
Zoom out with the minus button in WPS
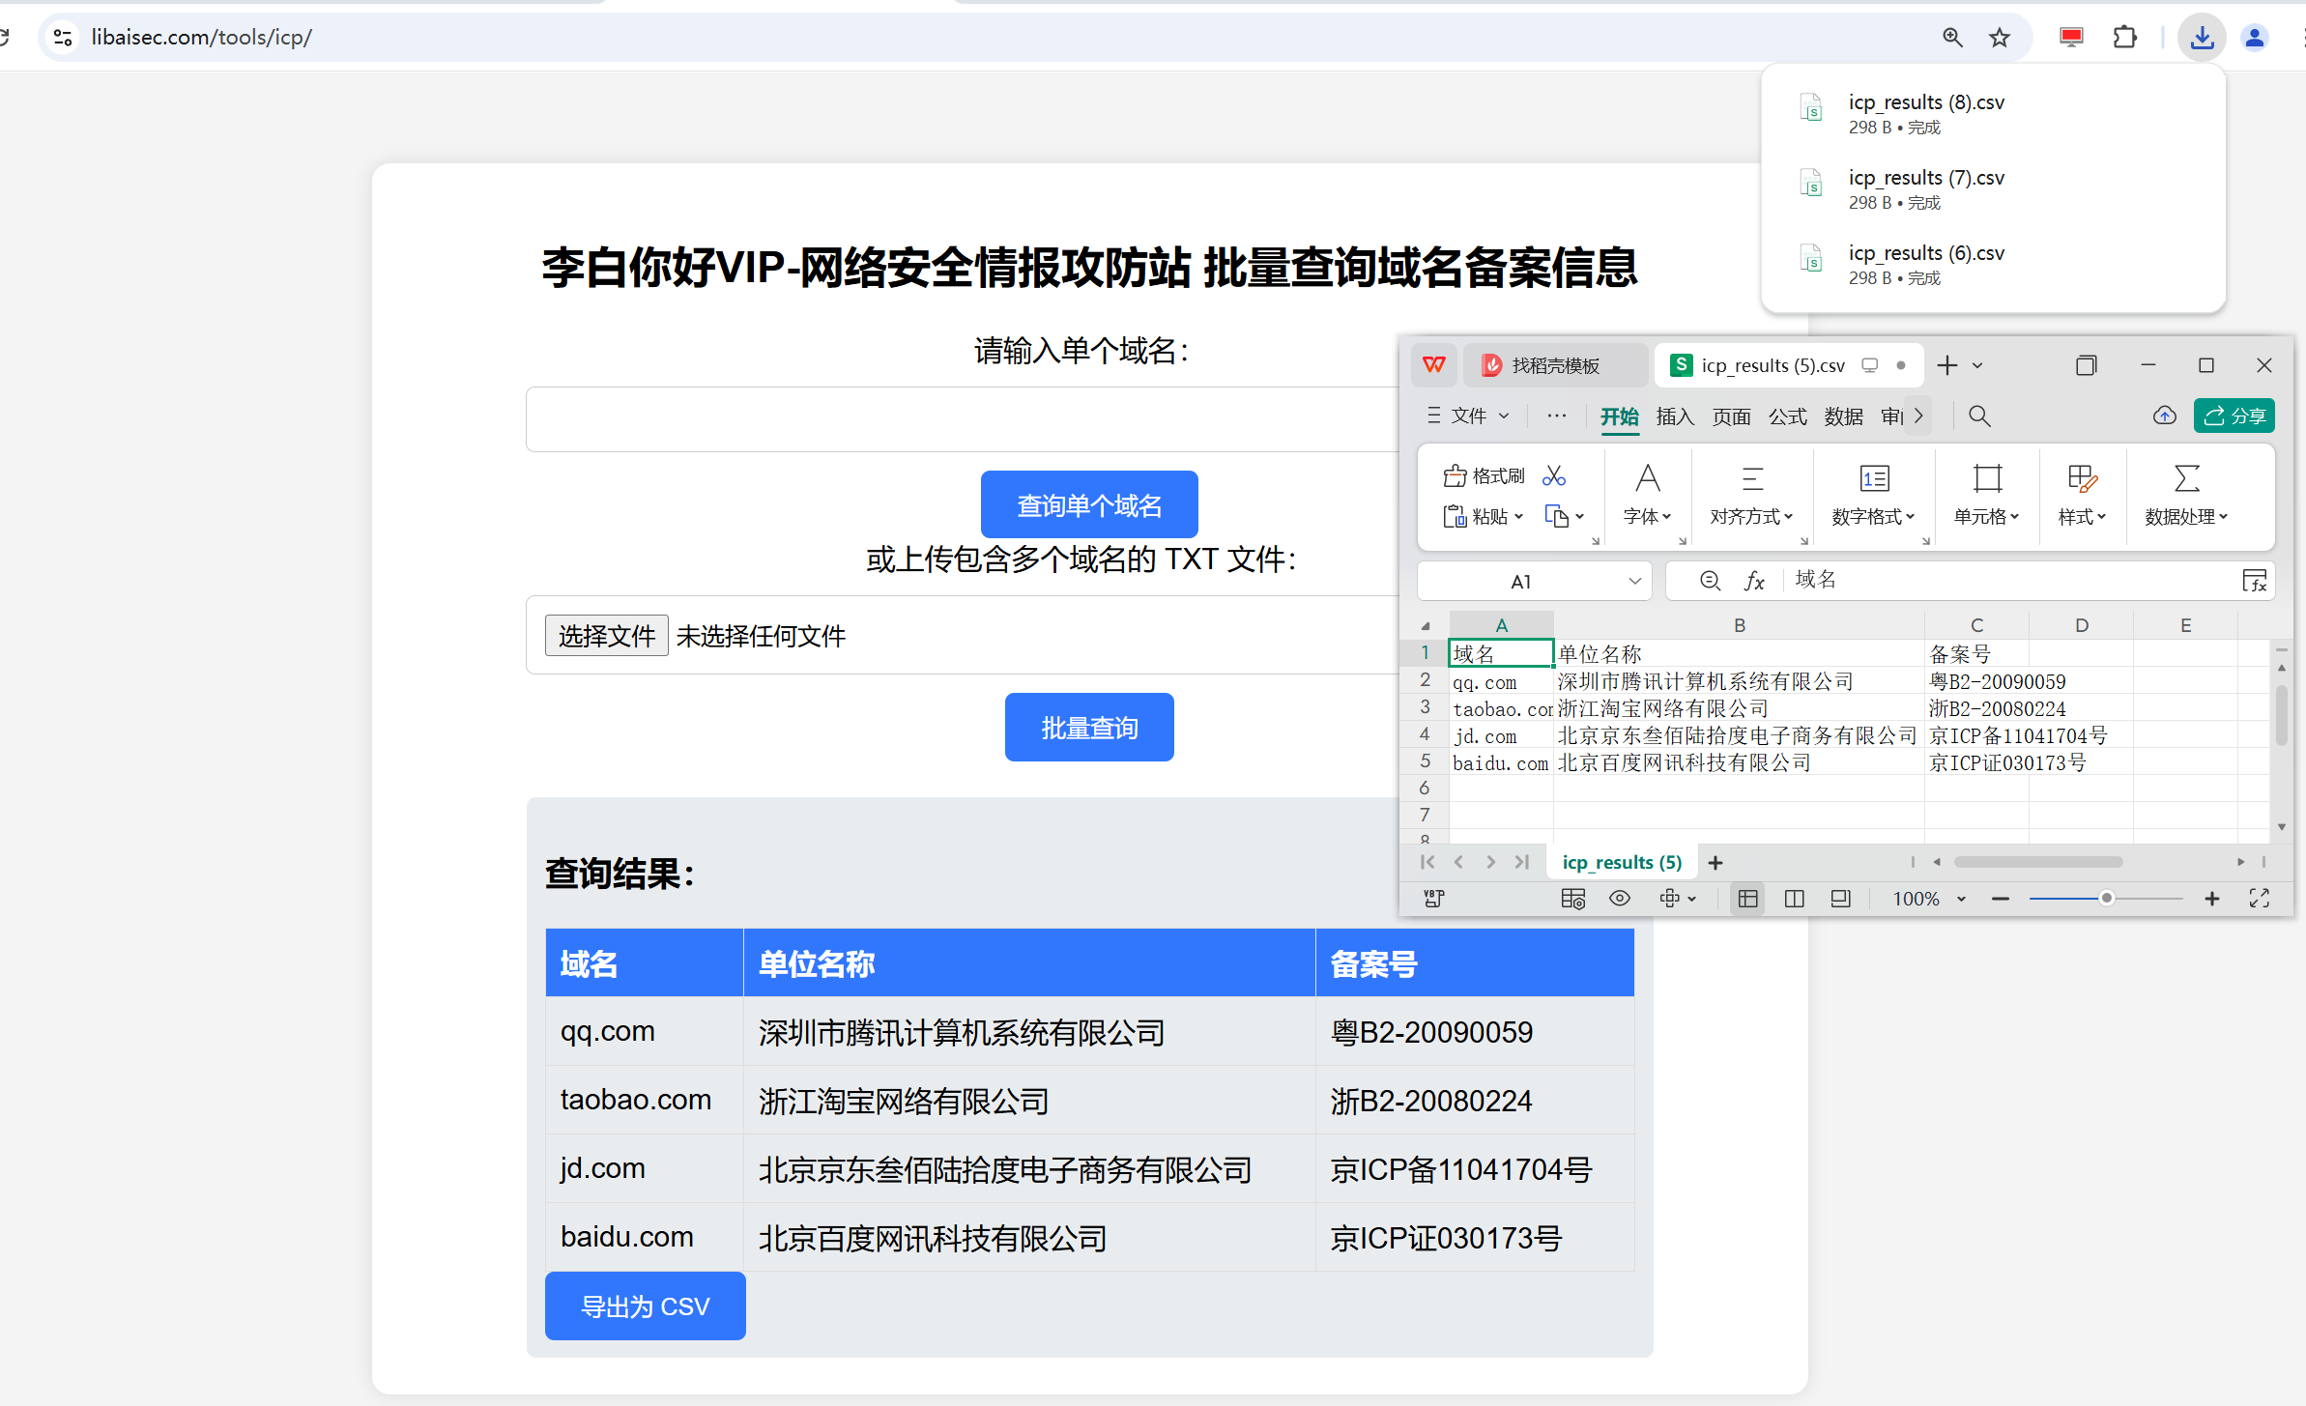click(x=2001, y=899)
